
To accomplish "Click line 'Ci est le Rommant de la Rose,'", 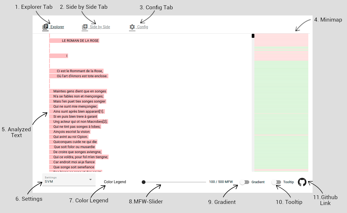I will click(x=80, y=71).
